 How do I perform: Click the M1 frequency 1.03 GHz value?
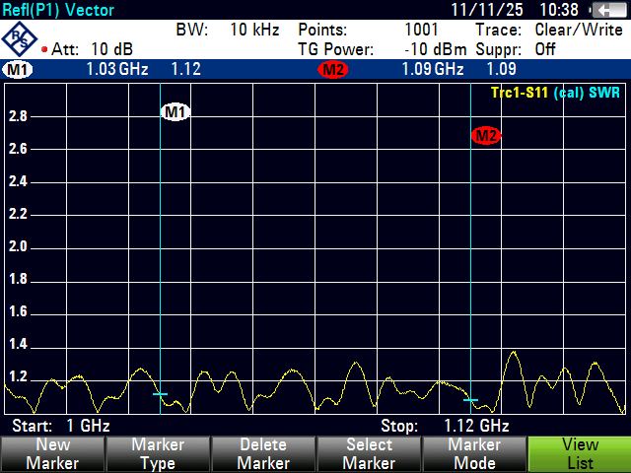coord(117,69)
